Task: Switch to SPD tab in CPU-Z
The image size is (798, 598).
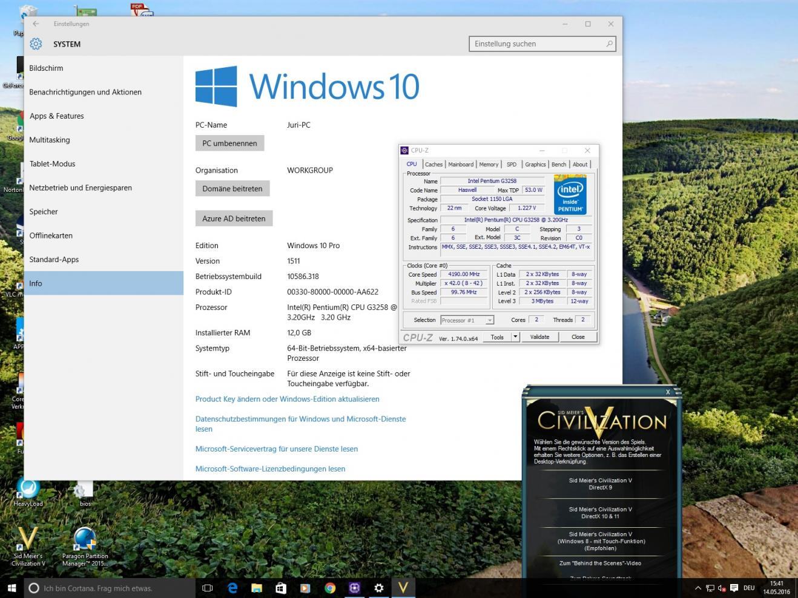Action: (x=512, y=164)
